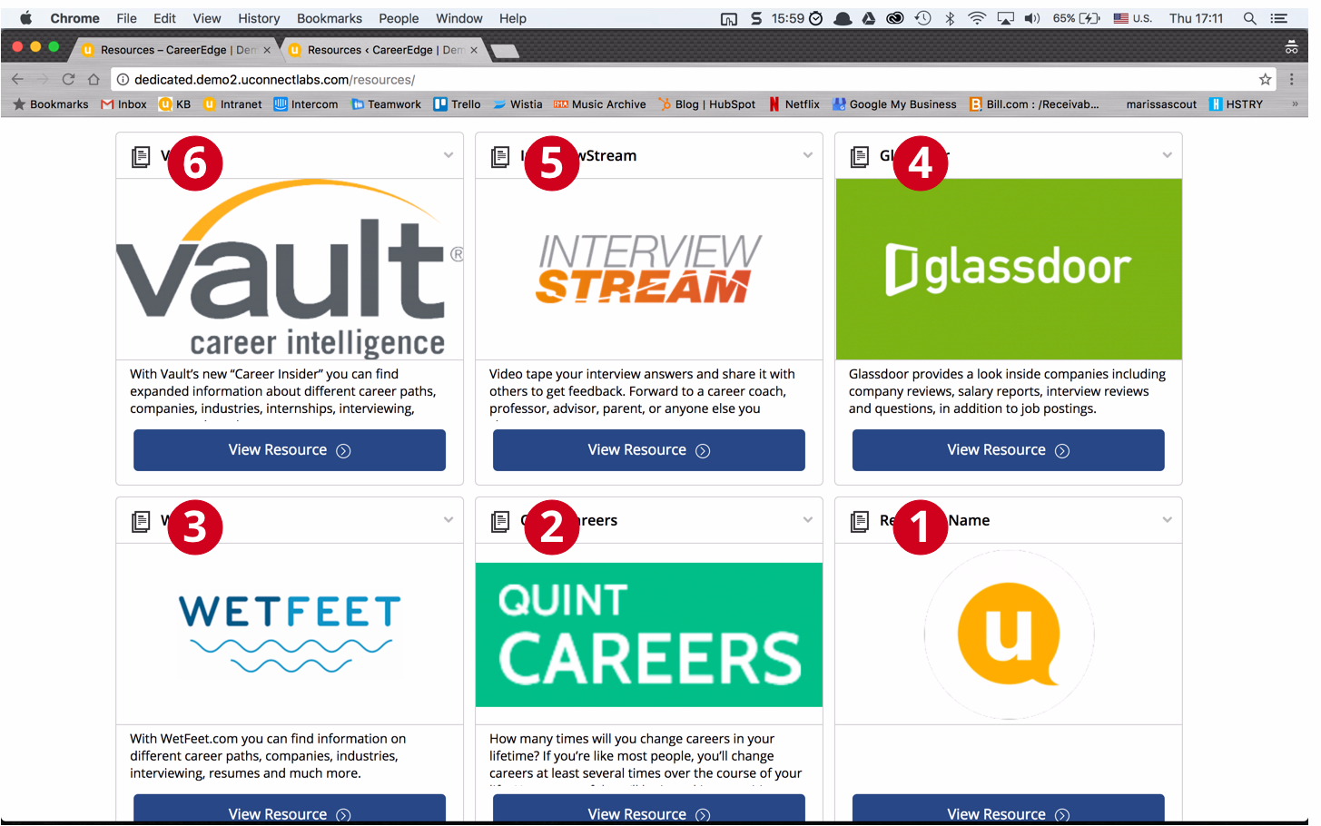Expand the Glassdoor card chevron

coord(1167,155)
